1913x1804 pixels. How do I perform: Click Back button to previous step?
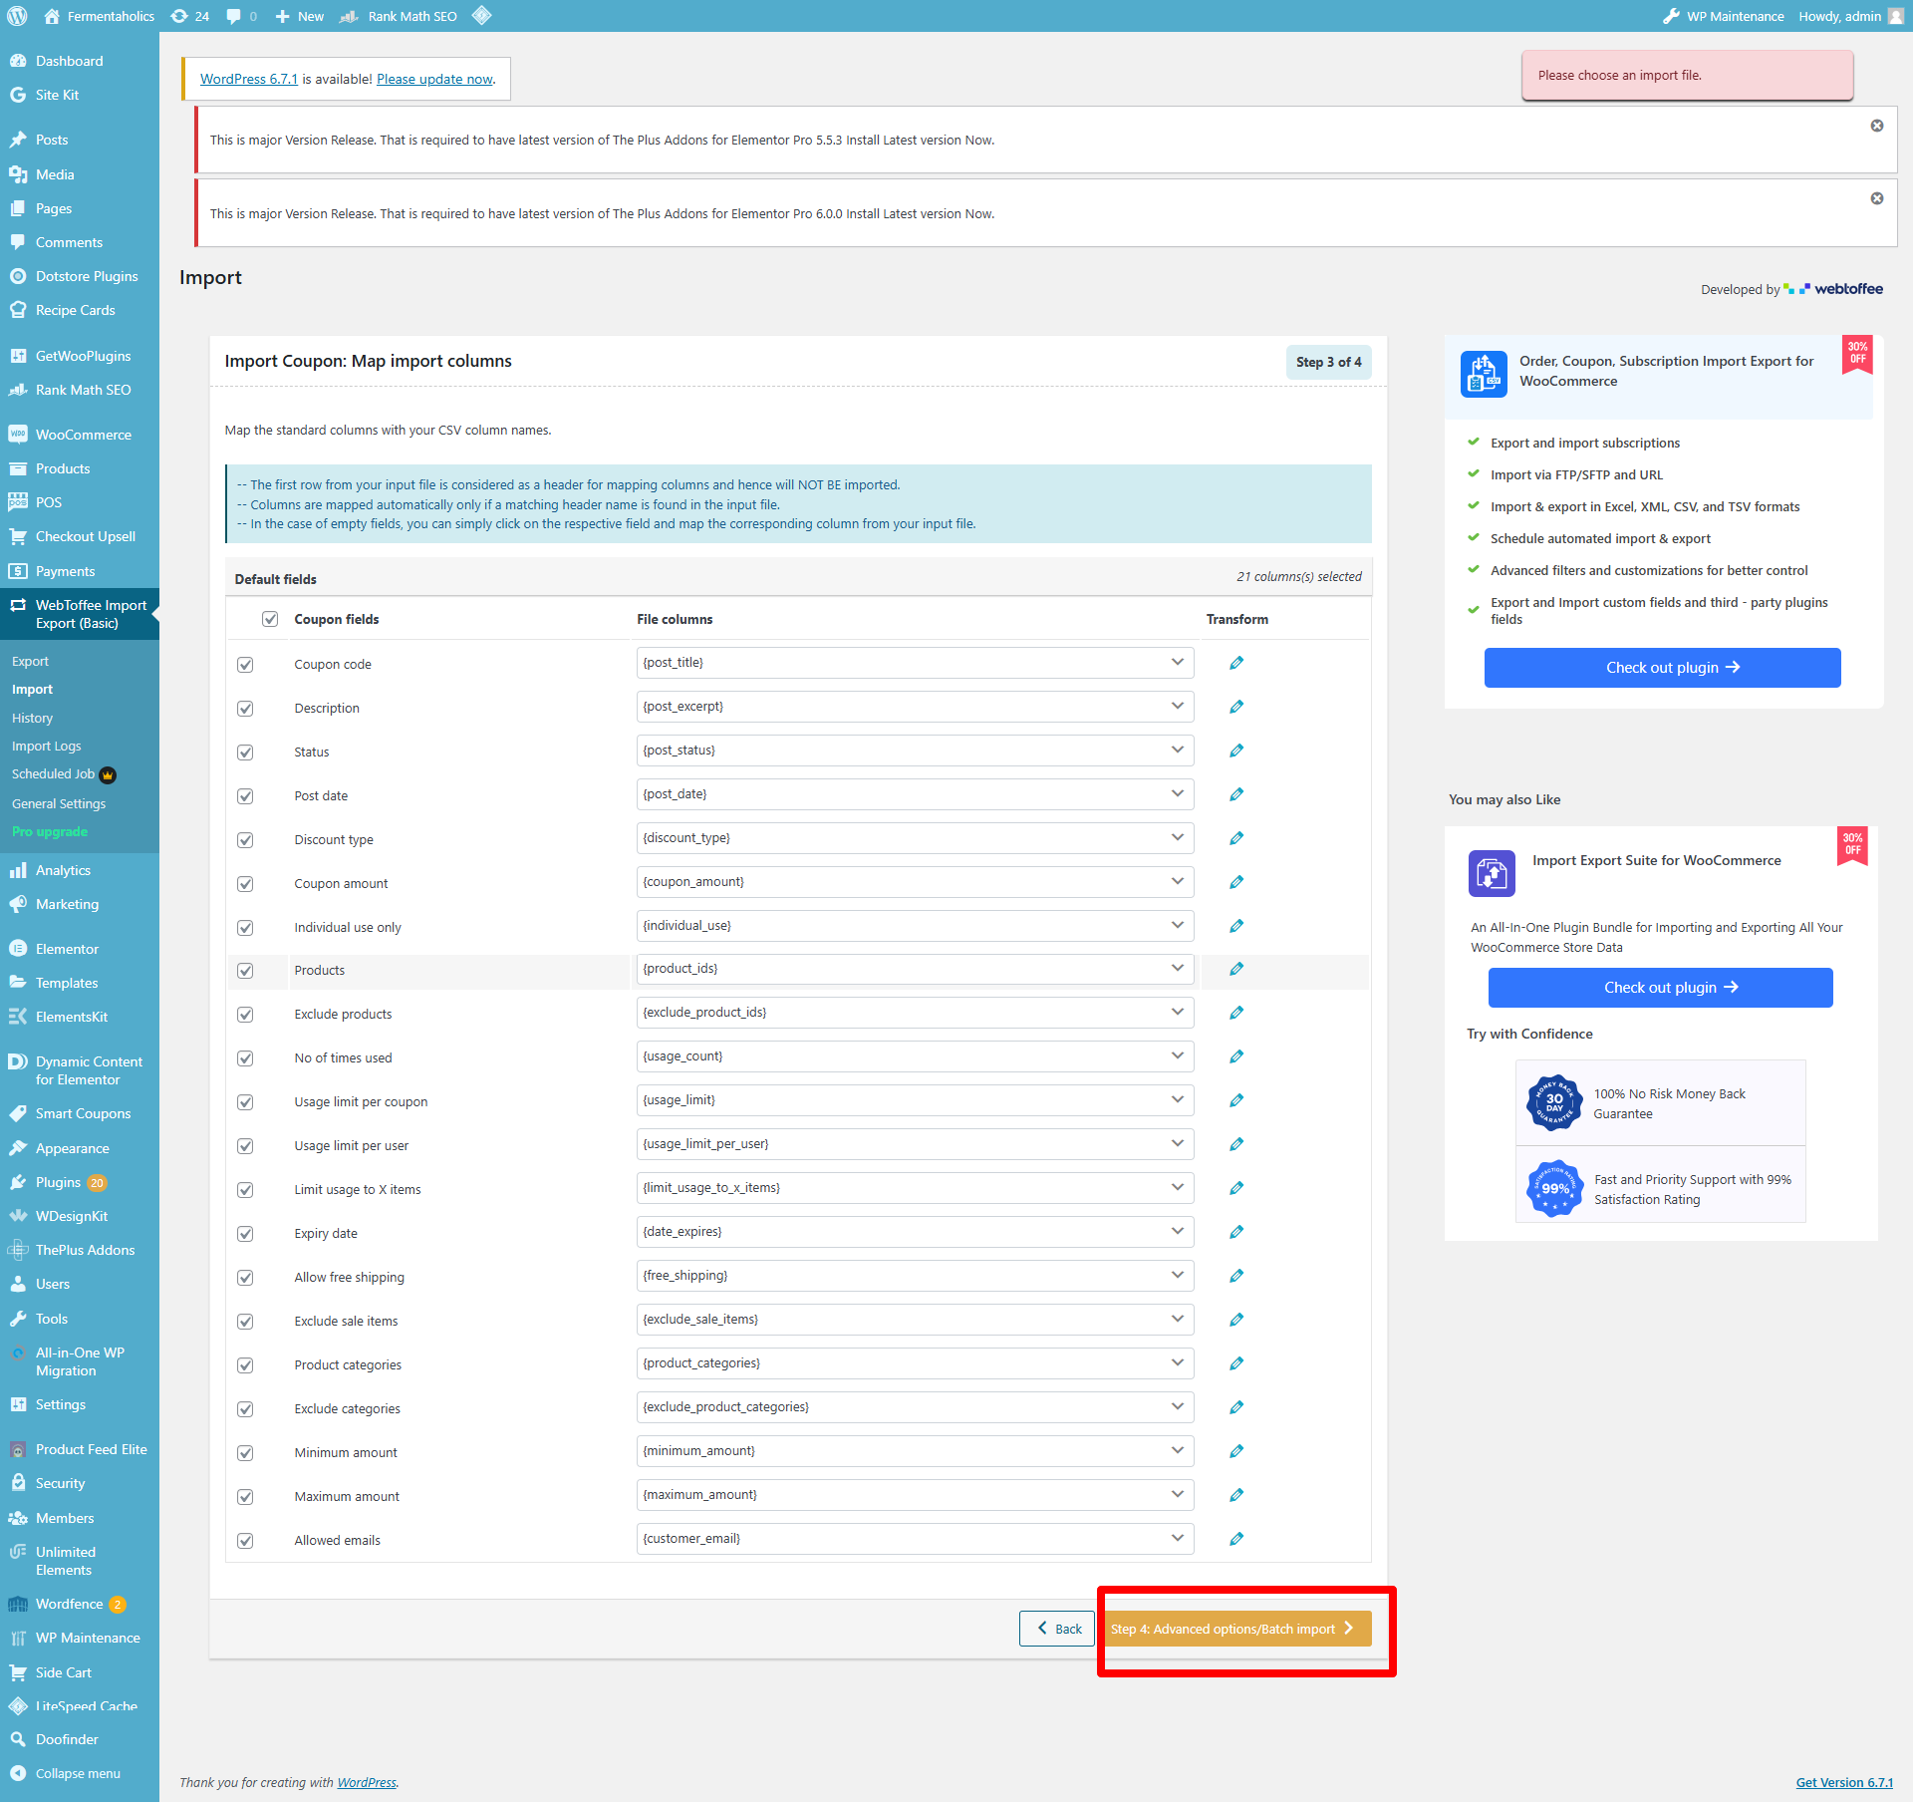point(1057,1629)
